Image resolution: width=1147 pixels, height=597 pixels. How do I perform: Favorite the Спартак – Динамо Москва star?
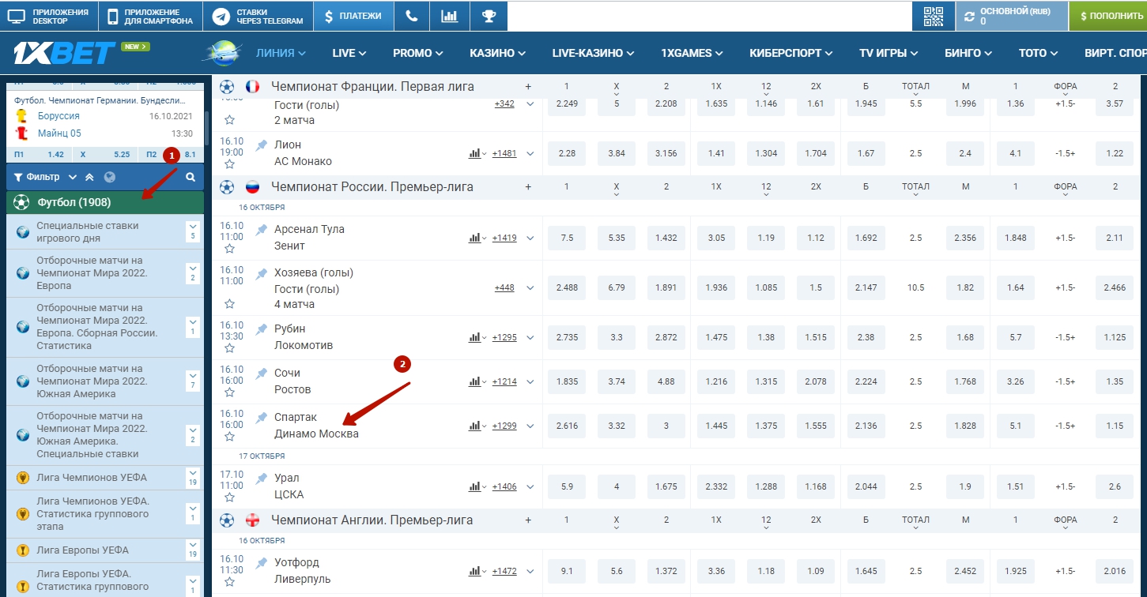(x=229, y=437)
